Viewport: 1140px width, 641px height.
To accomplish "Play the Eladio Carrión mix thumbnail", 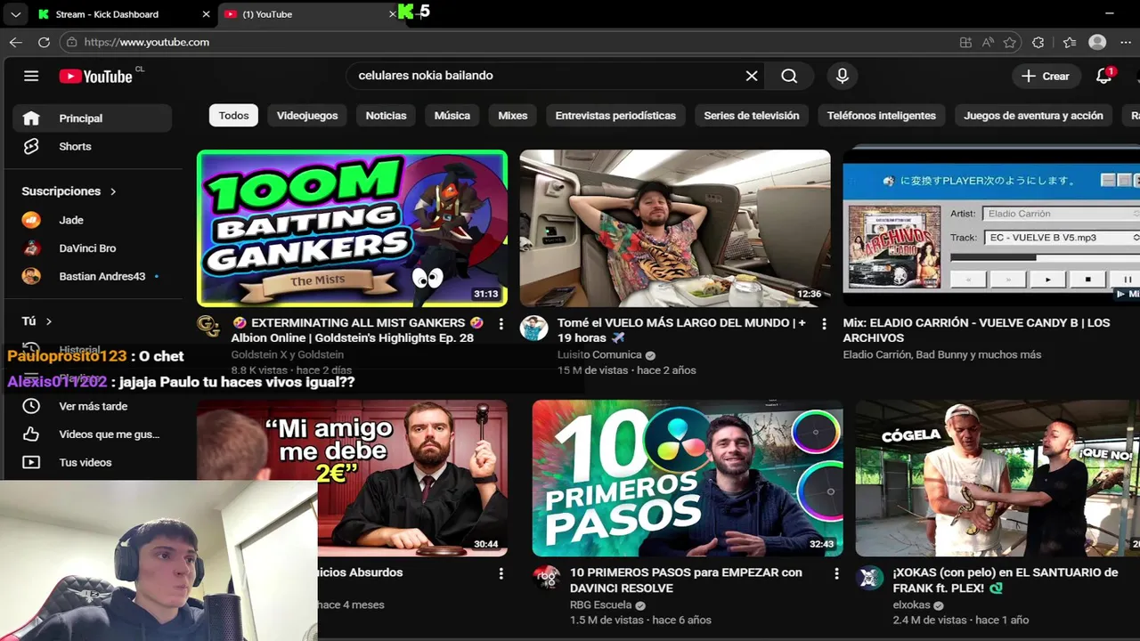I will (991, 228).
